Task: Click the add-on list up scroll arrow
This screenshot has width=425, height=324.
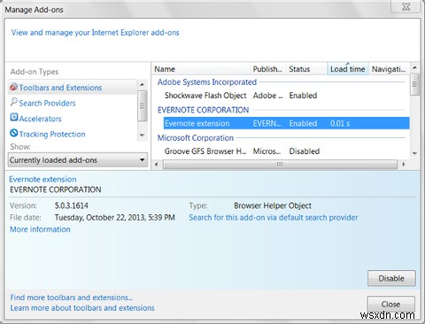Action: (414, 67)
